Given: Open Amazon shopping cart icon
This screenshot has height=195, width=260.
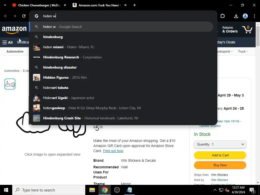Looking at the screenshot, I should pos(247,30).
